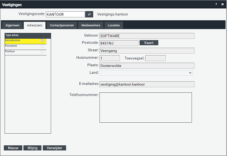The width and height of the screenshot is (227, 156).
Task: Click the search icon next to Vestigingscode
Action: tap(89, 14)
